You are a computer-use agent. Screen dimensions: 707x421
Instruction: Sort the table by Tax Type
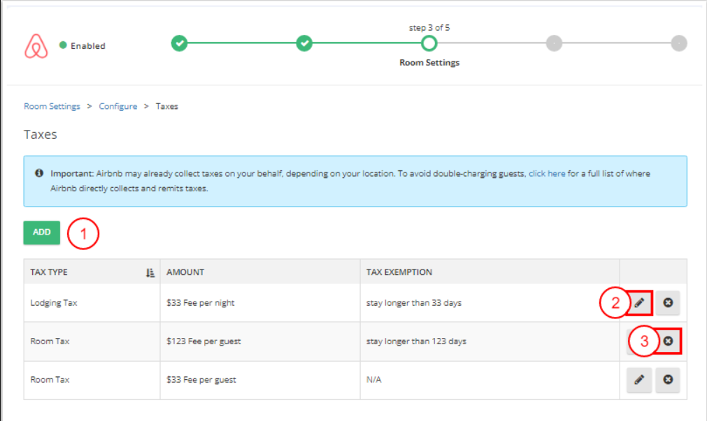click(150, 273)
